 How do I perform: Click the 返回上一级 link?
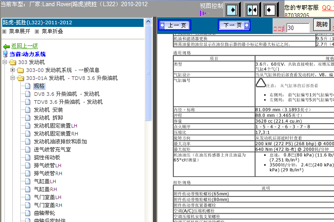24,46
